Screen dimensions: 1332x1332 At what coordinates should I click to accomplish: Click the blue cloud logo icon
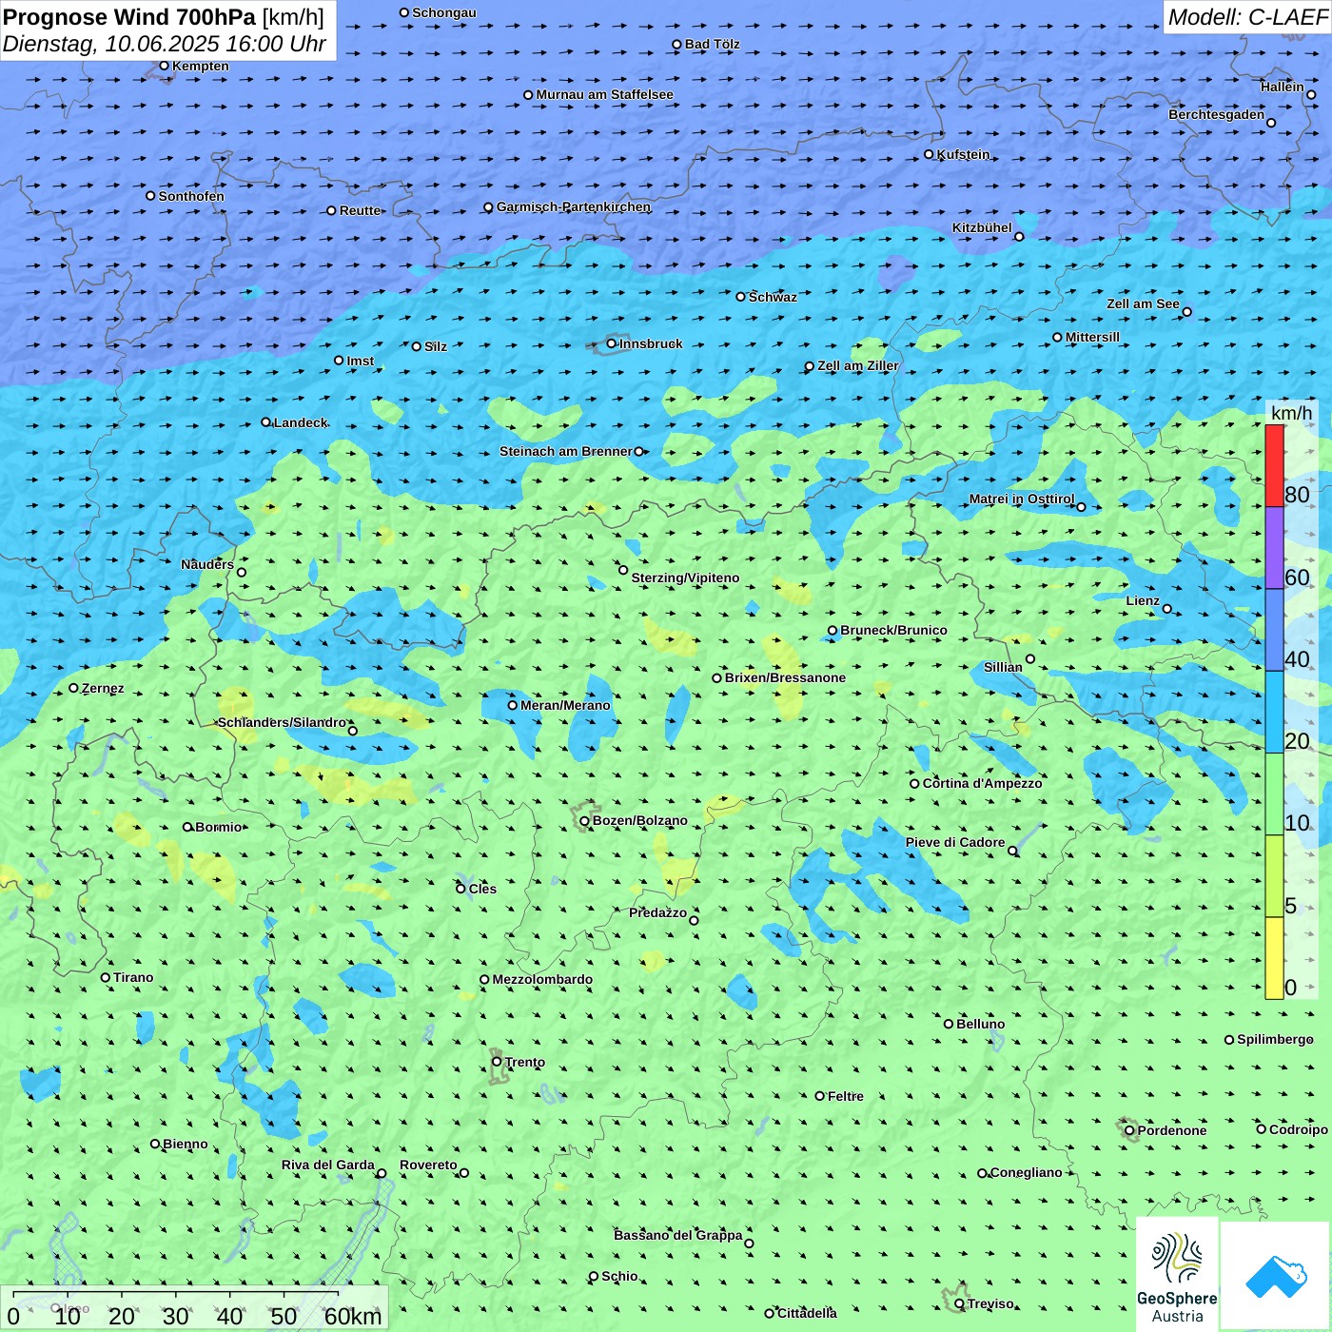point(1276,1275)
